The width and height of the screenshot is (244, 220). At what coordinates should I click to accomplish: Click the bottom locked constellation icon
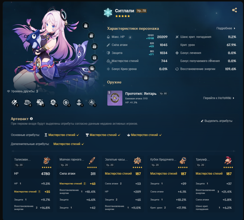click(86, 78)
